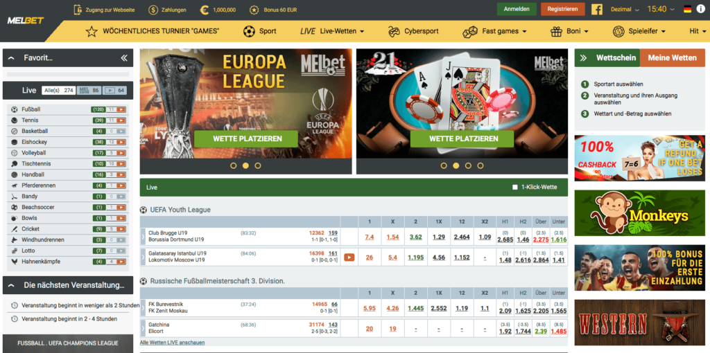Click clock icon for events under 2 hours
710x353 pixels.
point(14,305)
